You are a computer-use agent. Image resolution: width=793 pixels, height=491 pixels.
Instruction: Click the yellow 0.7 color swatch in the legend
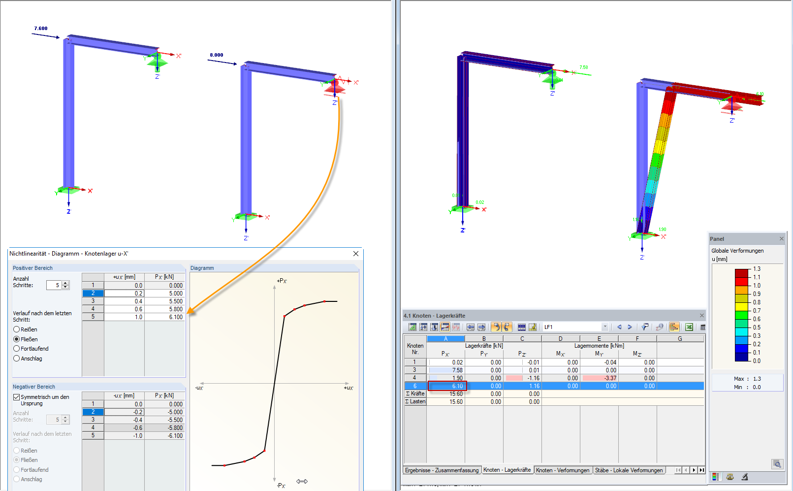pos(741,306)
